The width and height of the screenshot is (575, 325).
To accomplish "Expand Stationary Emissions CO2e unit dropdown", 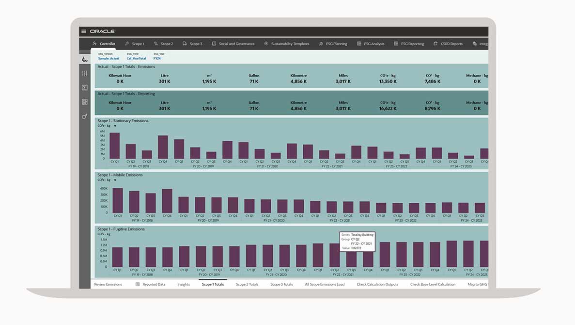I will 115,126.
